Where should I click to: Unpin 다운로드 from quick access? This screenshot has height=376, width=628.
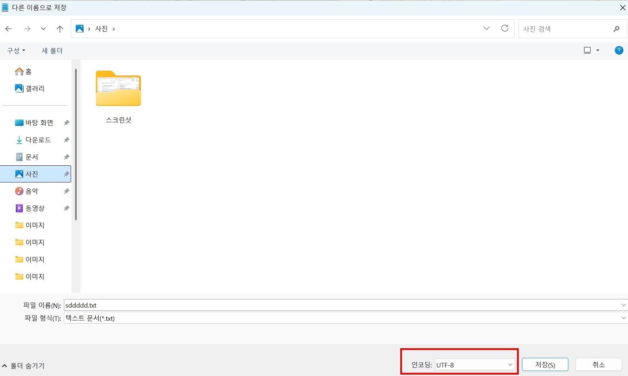point(66,140)
